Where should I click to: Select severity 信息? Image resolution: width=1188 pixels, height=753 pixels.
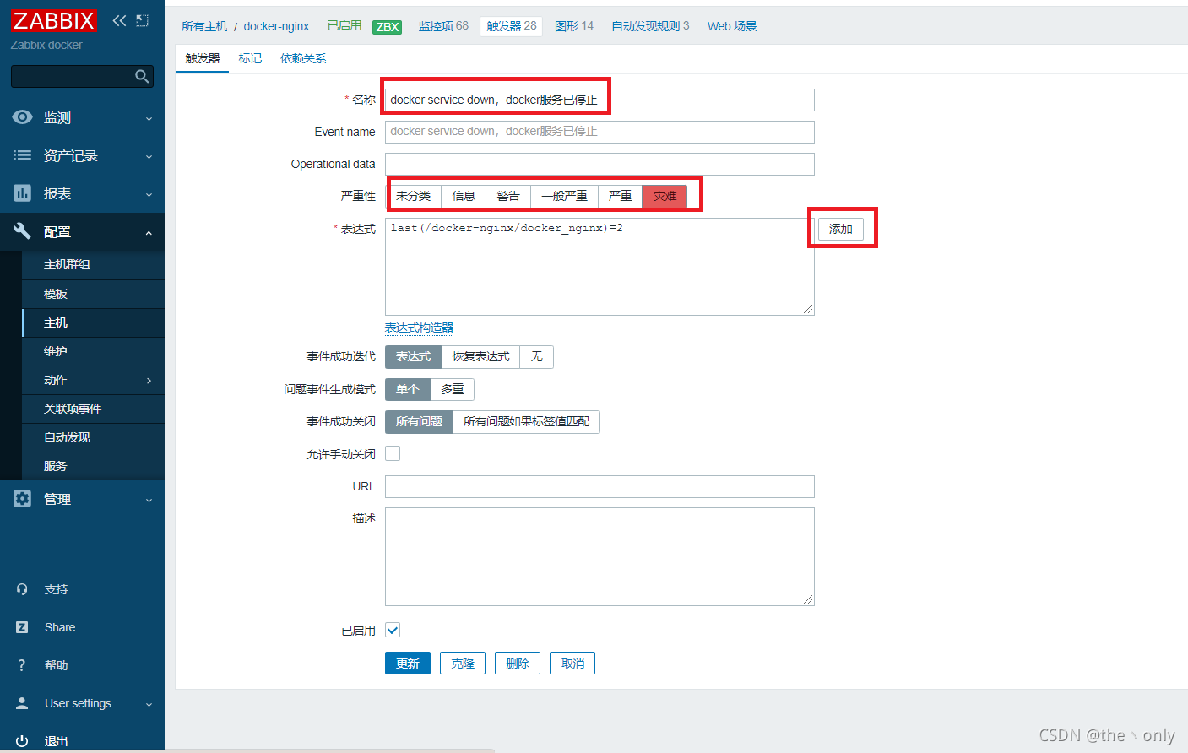[x=464, y=196]
